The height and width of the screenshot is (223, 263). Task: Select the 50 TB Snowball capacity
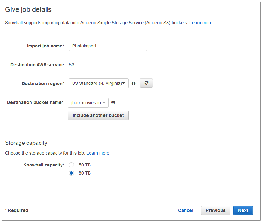coord(71,165)
